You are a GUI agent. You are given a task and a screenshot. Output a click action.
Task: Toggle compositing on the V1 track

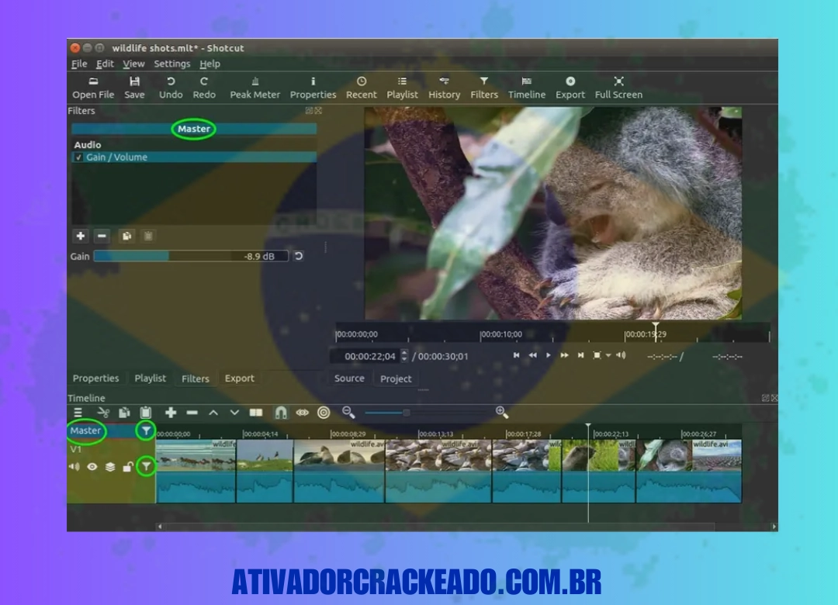[110, 467]
